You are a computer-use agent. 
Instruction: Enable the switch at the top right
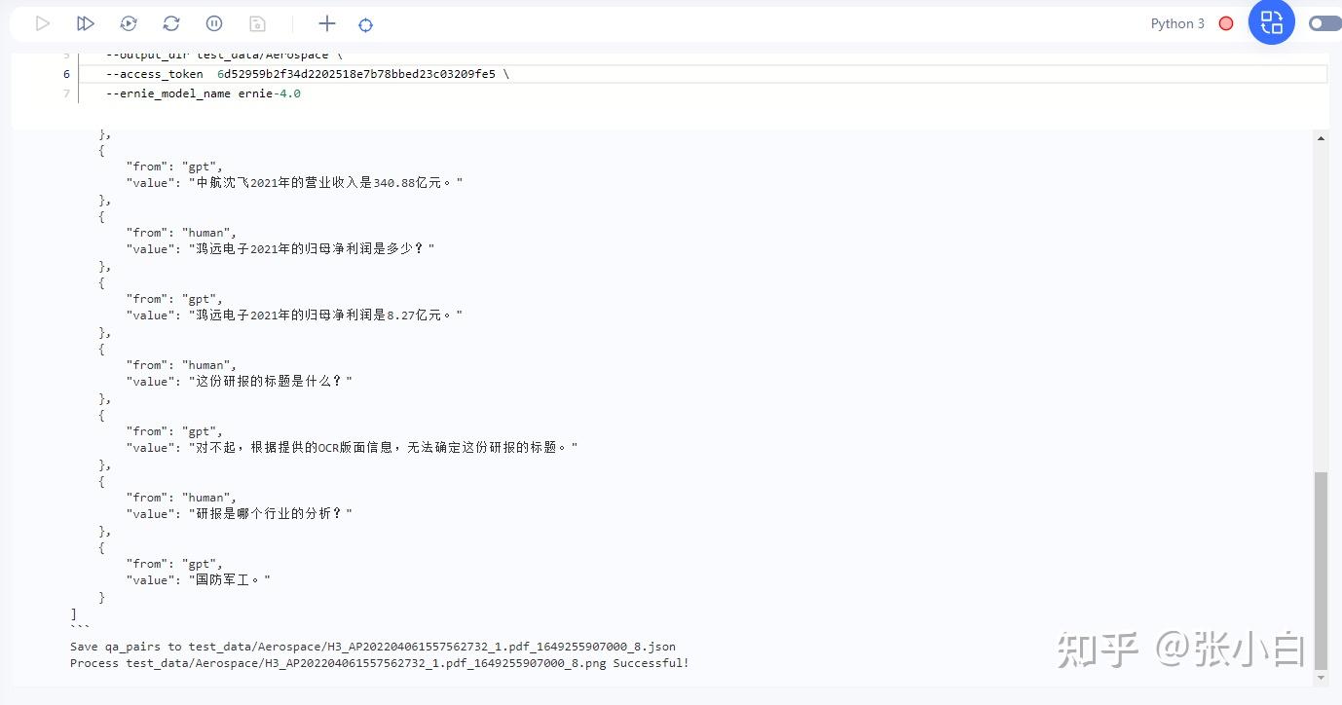(1324, 22)
